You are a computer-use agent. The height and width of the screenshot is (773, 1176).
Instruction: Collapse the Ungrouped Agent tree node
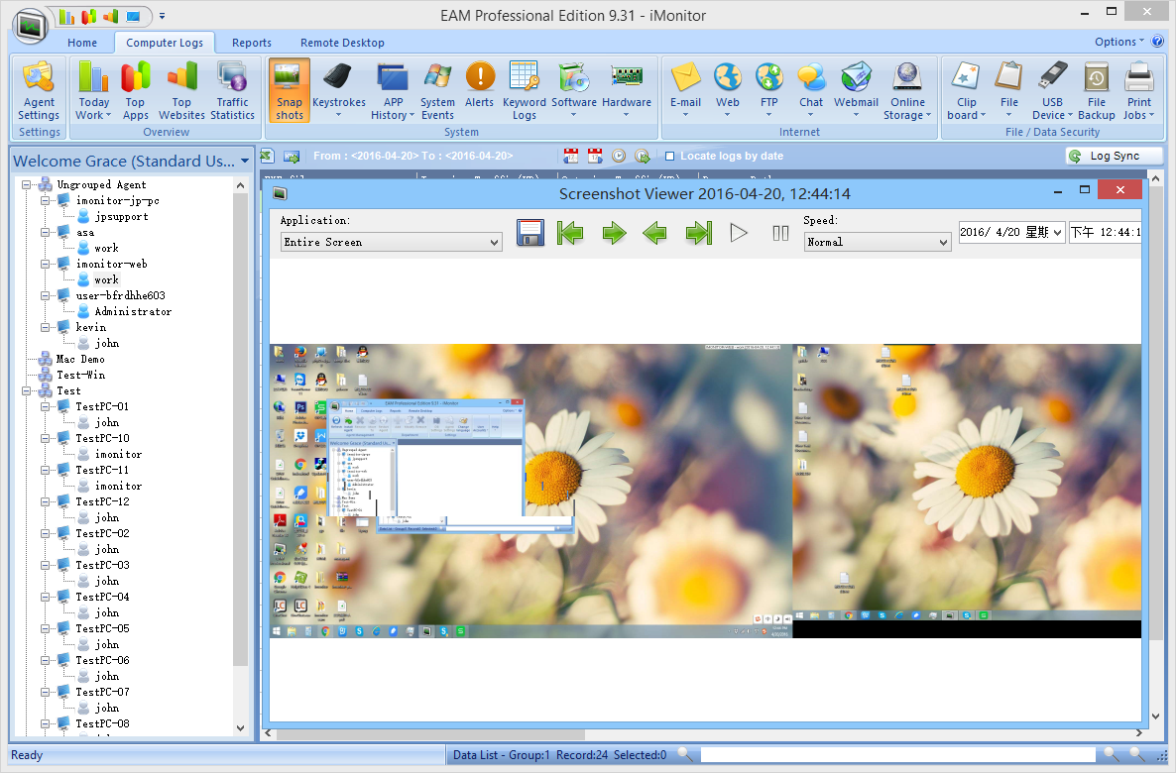26,185
